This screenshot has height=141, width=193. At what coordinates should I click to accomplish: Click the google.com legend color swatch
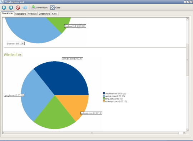click(104, 96)
